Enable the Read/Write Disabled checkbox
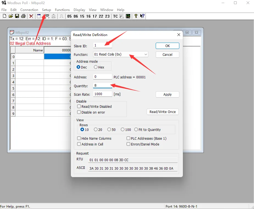 pos(79,106)
